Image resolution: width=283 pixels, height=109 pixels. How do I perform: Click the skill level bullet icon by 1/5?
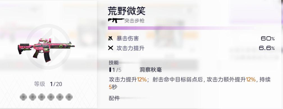tap(110, 70)
